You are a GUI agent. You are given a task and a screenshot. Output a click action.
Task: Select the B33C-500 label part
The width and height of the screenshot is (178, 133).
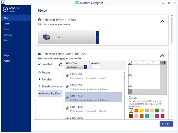pyautogui.click(x=94, y=76)
